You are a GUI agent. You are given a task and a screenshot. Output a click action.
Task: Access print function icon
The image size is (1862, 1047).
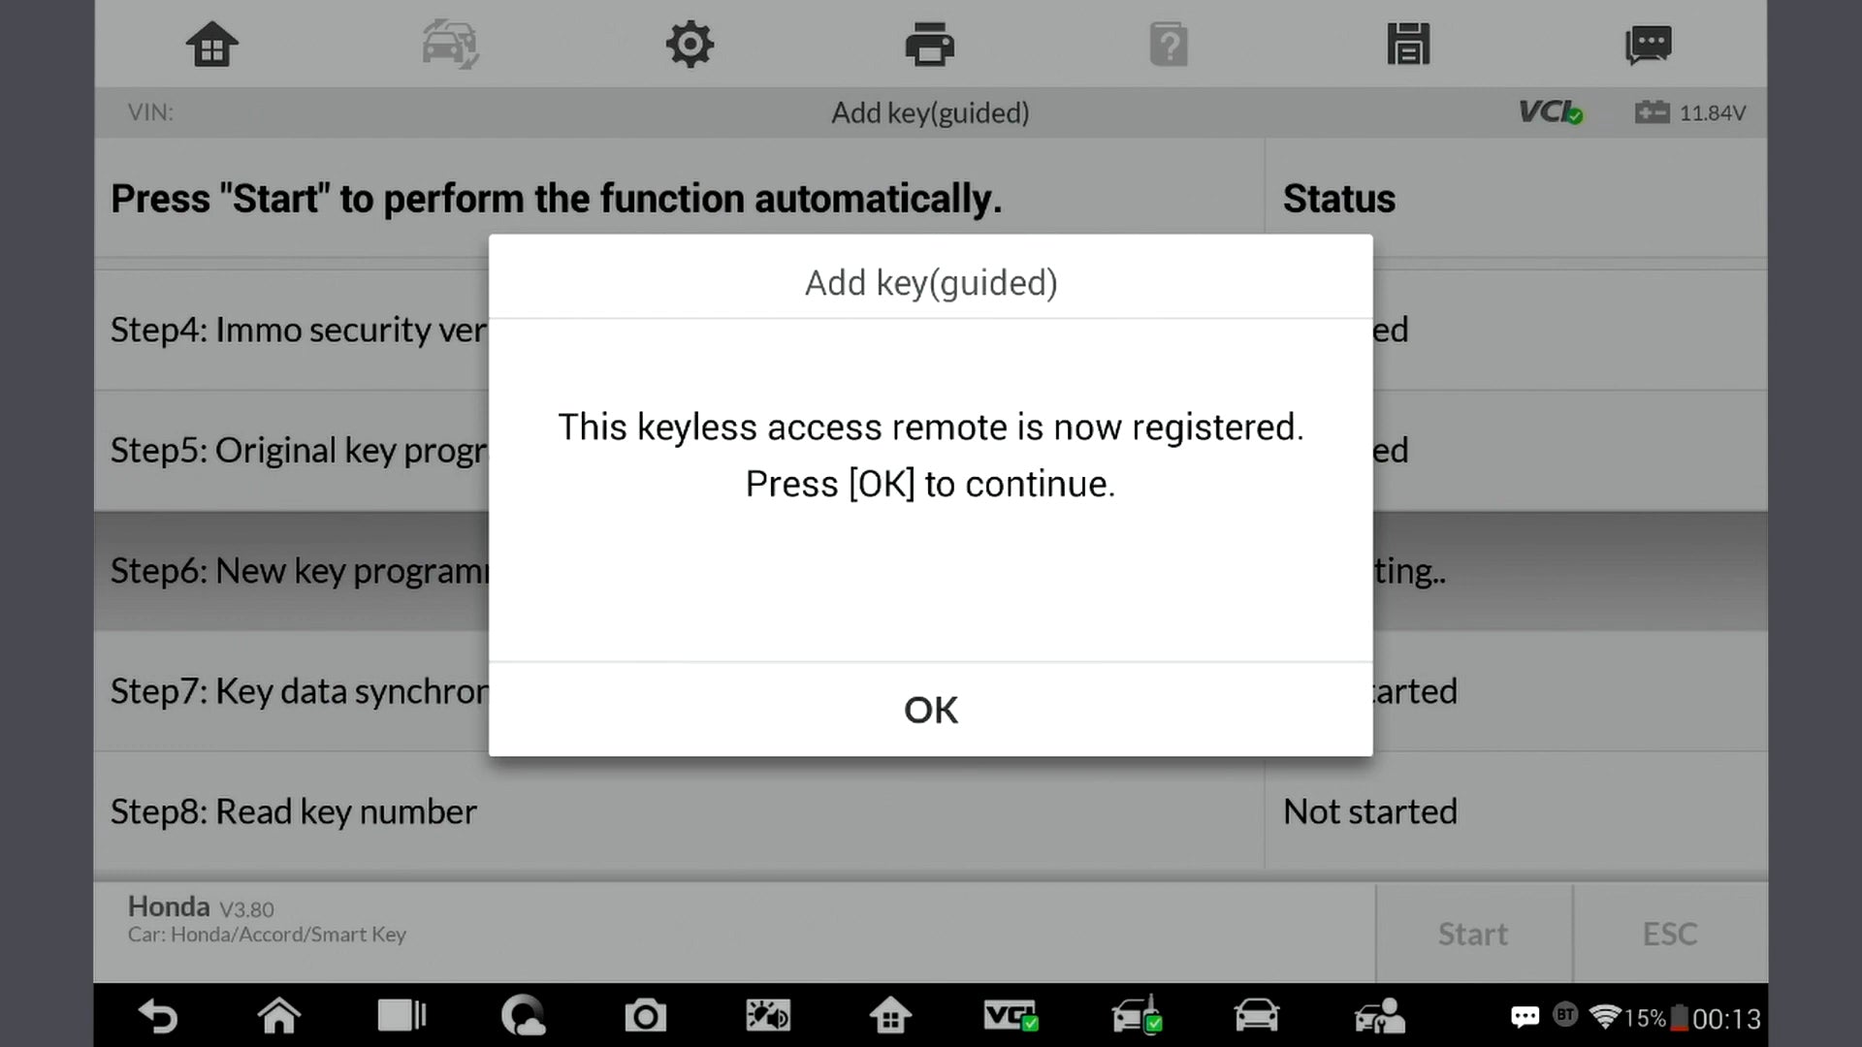click(930, 44)
